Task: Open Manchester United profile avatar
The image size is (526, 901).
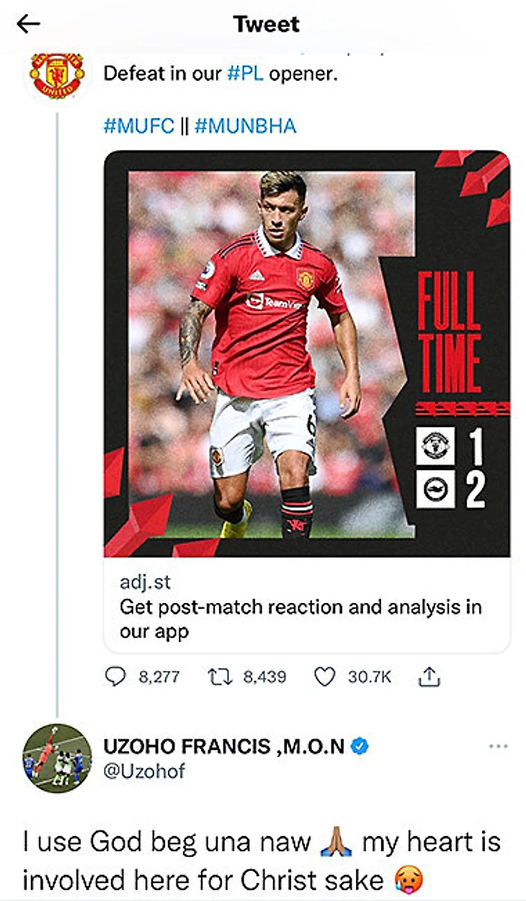Action: click(56, 76)
